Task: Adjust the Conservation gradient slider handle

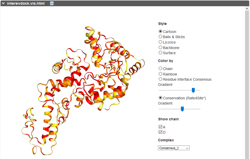Action: (182, 109)
